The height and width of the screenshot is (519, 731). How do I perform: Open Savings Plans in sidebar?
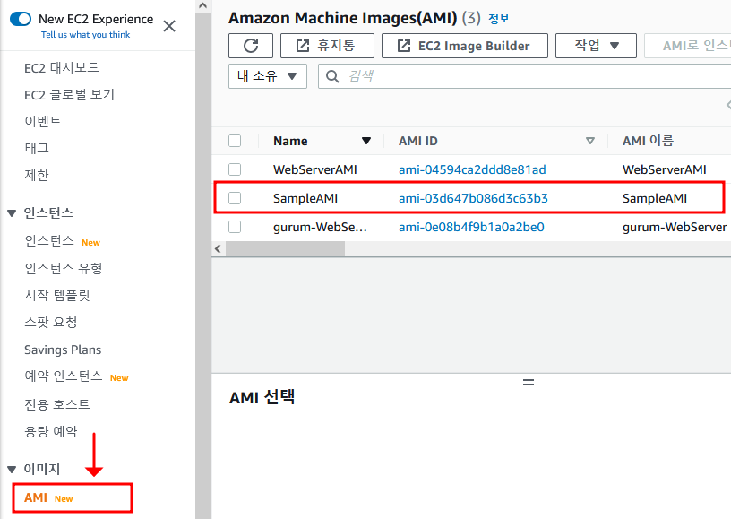point(63,350)
